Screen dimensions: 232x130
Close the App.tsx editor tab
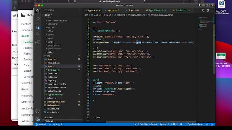coord(100,10)
